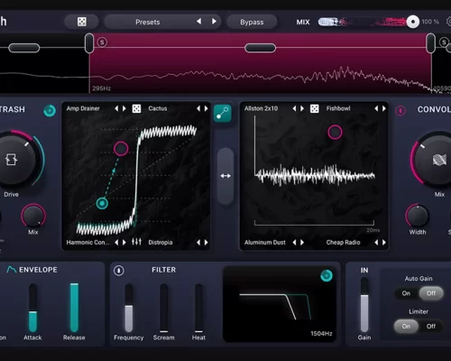Click the Trash Mix knob
Screen dimensions: 451x361
point(33,216)
